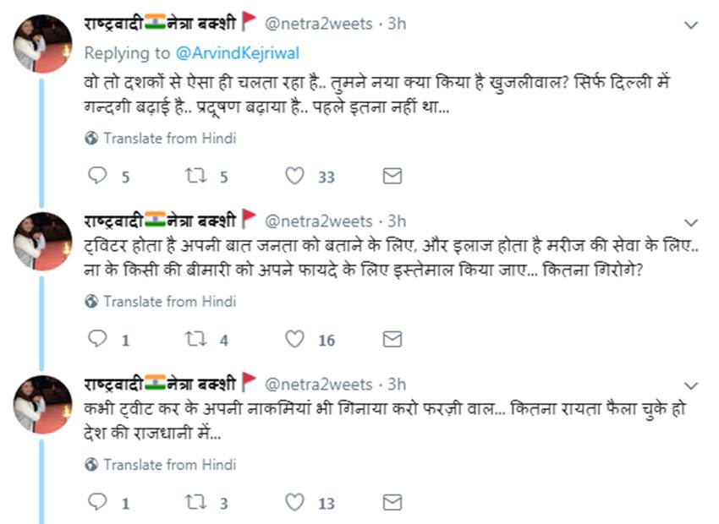Open the first tweet's profile avatar

point(41,44)
